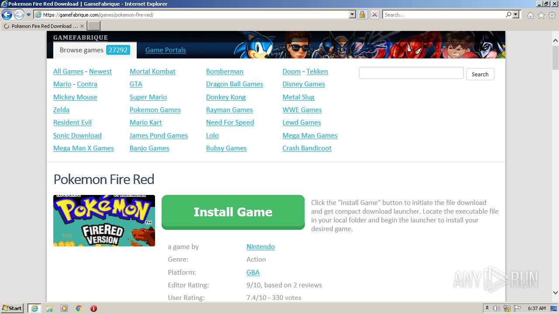
Task: Open the Mega Man X Games link
Action: click(x=83, y=148)
